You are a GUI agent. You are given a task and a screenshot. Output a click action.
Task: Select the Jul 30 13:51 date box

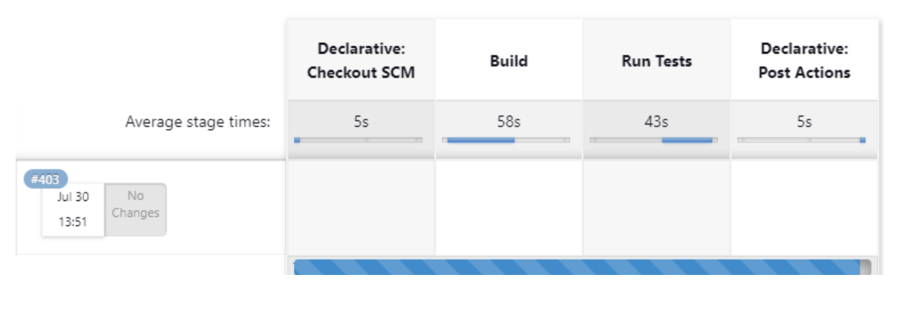tap(73, 209)
